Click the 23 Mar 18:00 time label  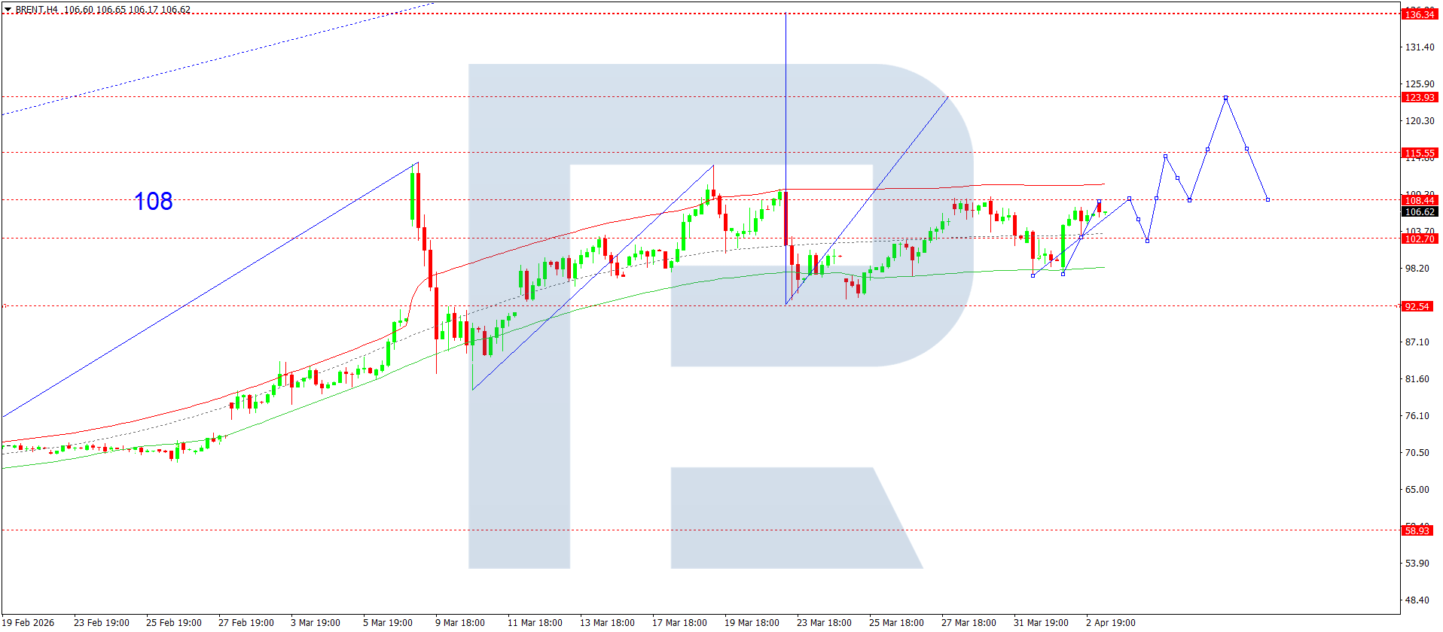pyautogui.click(x=824, y=622)
